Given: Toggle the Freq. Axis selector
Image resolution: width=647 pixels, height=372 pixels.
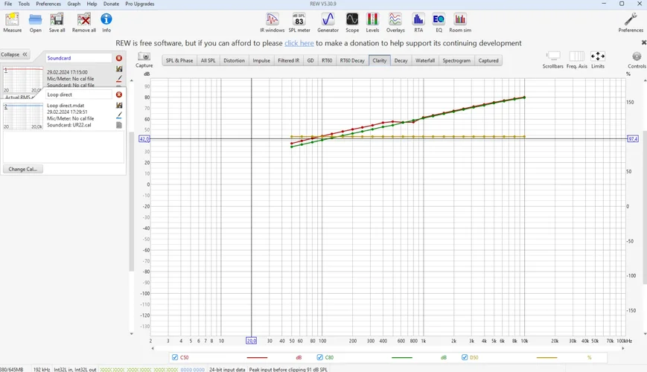Looking at the screenshot, I should tap(576, 60).
